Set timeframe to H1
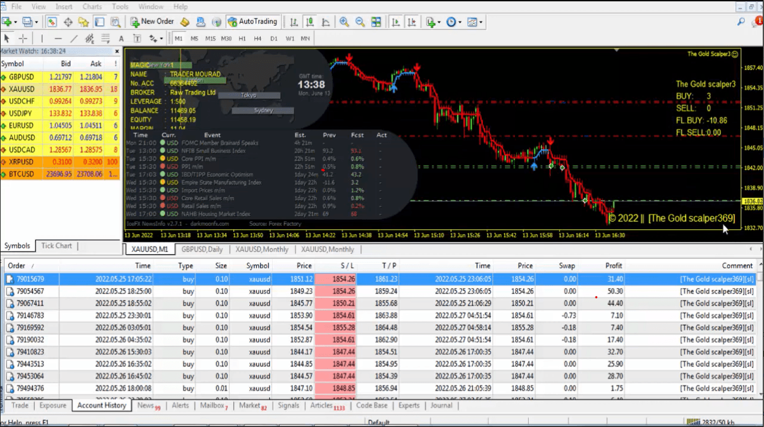The height and width of the screenshot is (427, 764). coord(242,39)
